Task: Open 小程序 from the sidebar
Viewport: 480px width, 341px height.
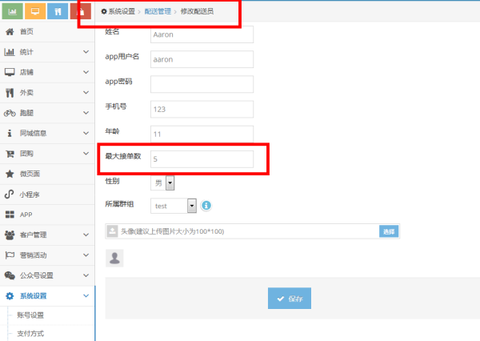Action: pos(32,195)
